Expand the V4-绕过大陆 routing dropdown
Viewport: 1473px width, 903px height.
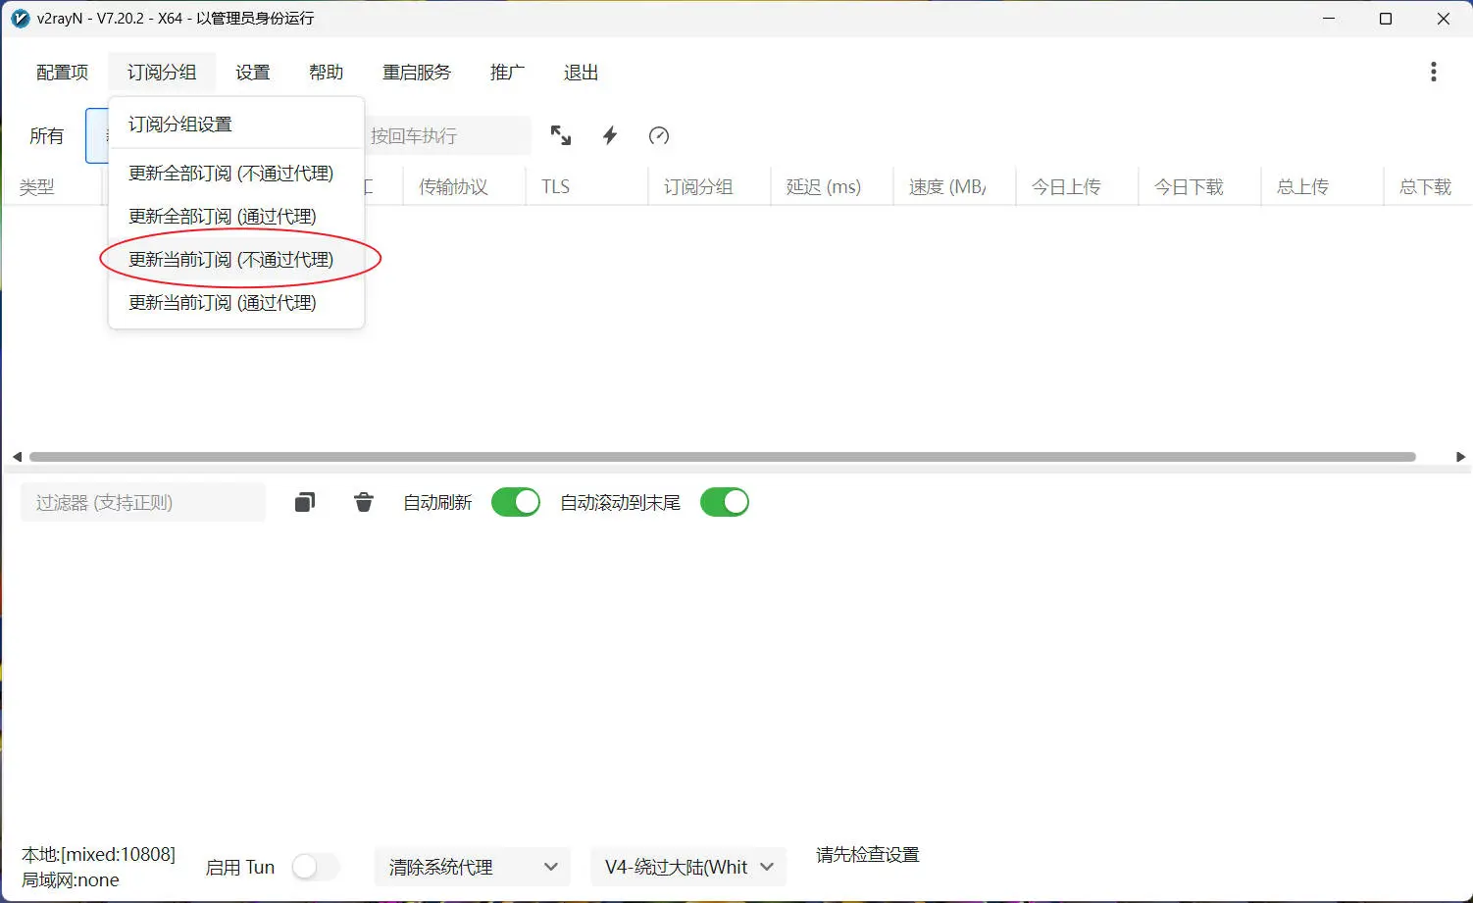(x=686, y=867)
